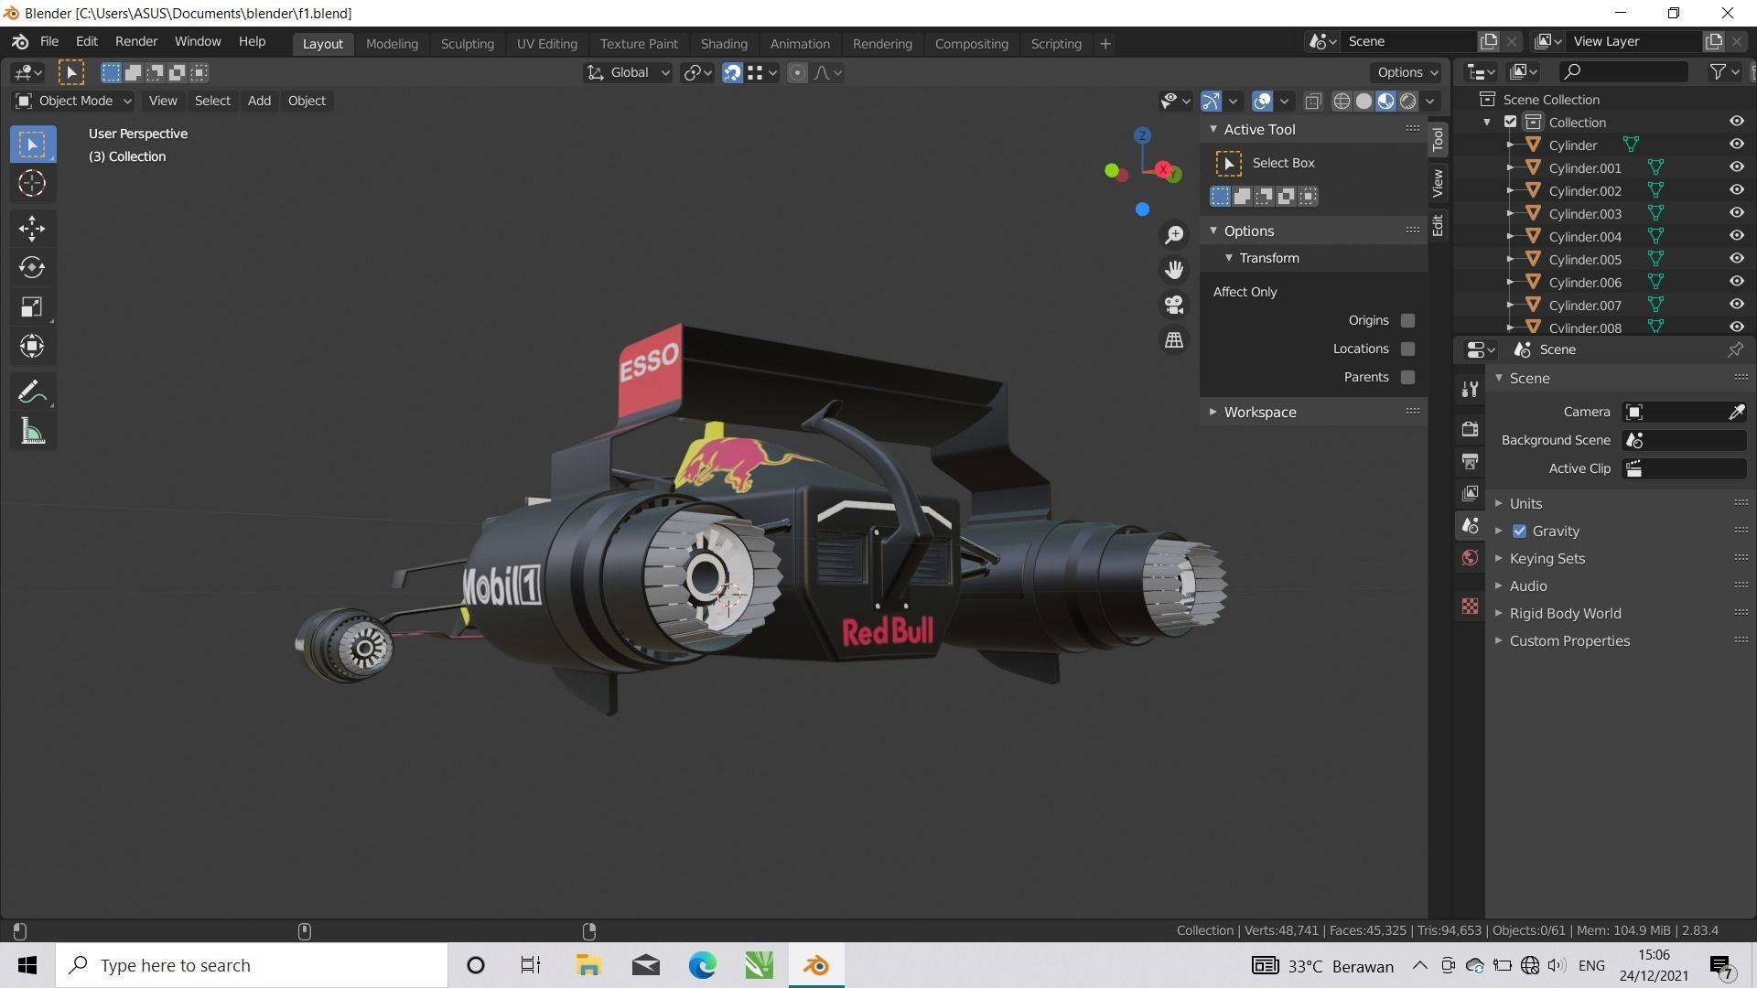1757x988 pixels.
Task: Expand Cylinder.002 in the outliner
Action: pos(1510,191)
